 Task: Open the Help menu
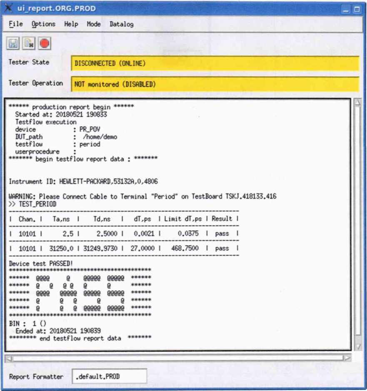[71, 24]
